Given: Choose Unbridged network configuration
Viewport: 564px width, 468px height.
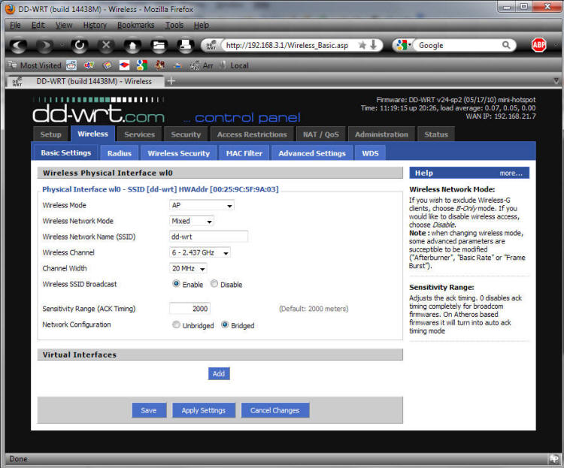Looking at the screenshot, I should pyautogui.click(x=176, y=325).
